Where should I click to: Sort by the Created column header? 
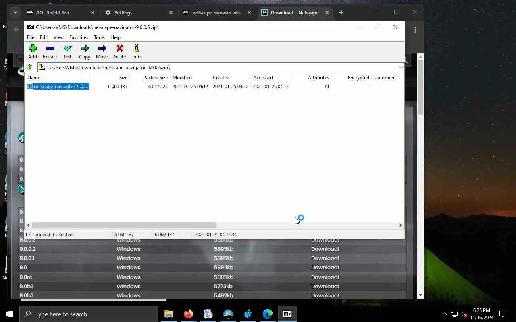(231, 78)
